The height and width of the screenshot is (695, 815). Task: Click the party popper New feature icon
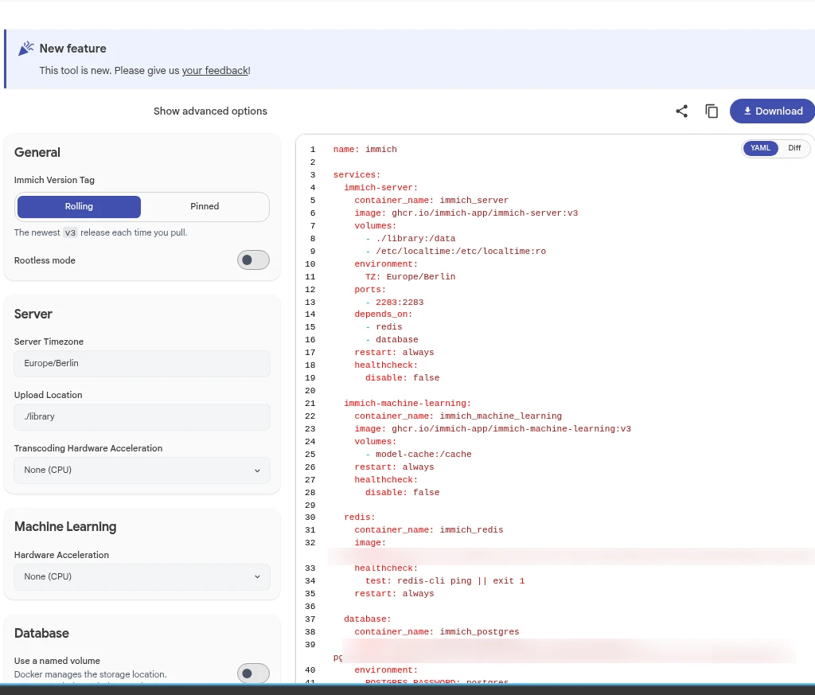click(x=26, y=49)
